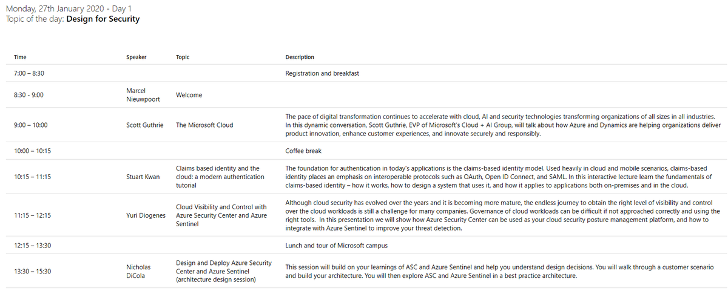Click speaker name 'Yuri Diogenes'
This screenshot has width=728, height=291.
click(x=146, y=215)
